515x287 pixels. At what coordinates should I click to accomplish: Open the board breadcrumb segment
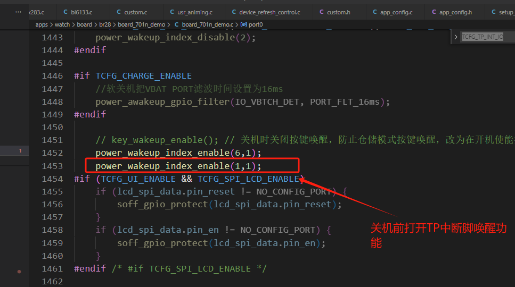pos(84,24)
